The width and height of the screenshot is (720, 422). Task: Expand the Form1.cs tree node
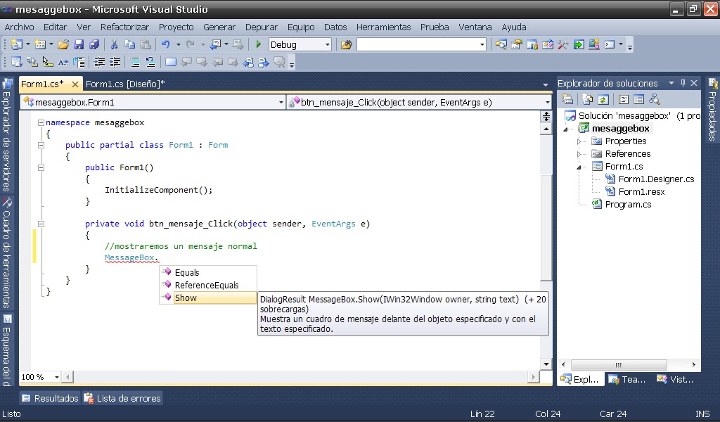579,166
